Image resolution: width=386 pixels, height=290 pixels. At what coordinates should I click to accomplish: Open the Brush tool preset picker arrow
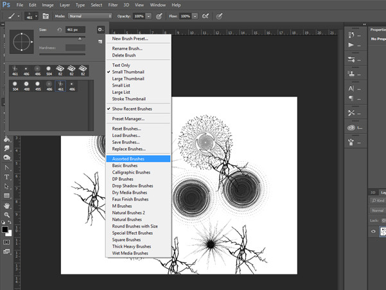19,16
